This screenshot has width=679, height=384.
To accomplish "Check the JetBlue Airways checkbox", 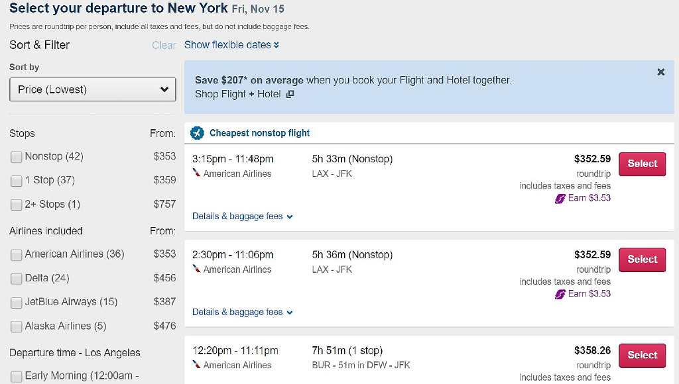I will (15, 302).
